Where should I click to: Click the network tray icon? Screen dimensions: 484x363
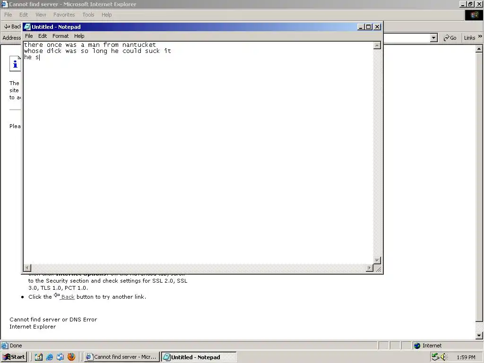pos(435,357)
